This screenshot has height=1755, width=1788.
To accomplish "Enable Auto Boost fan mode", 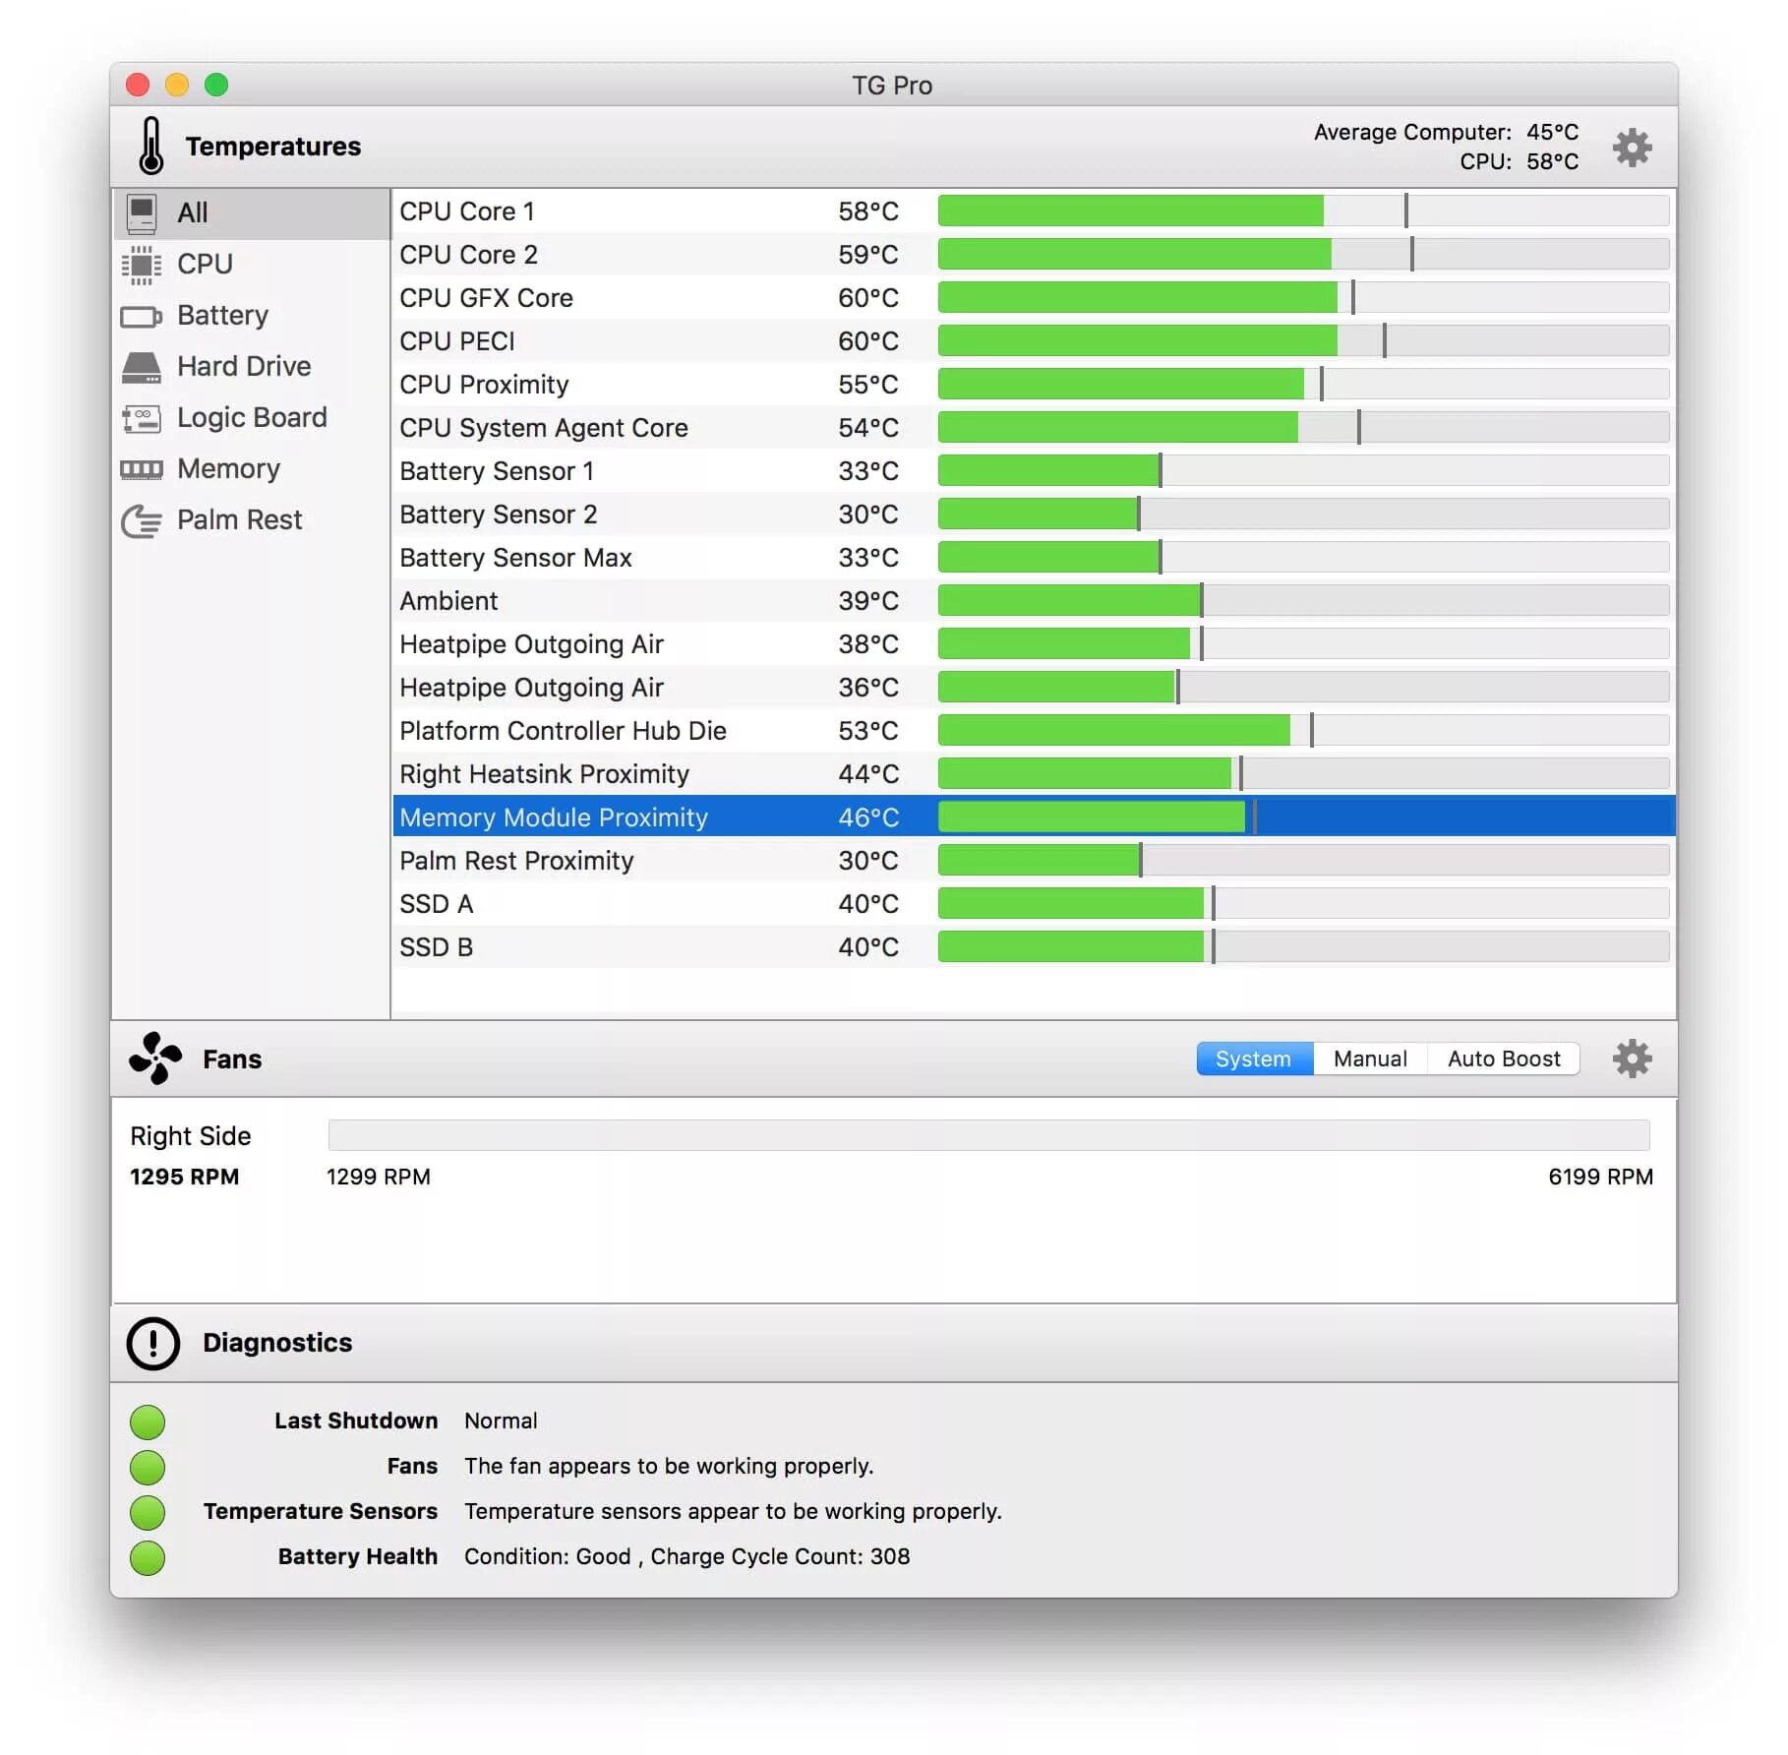I will click(x=1504, y=1059).
